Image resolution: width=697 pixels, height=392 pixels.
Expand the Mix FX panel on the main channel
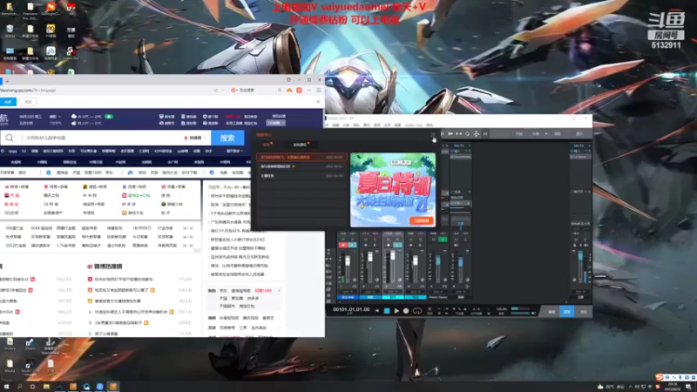point(580,145)
